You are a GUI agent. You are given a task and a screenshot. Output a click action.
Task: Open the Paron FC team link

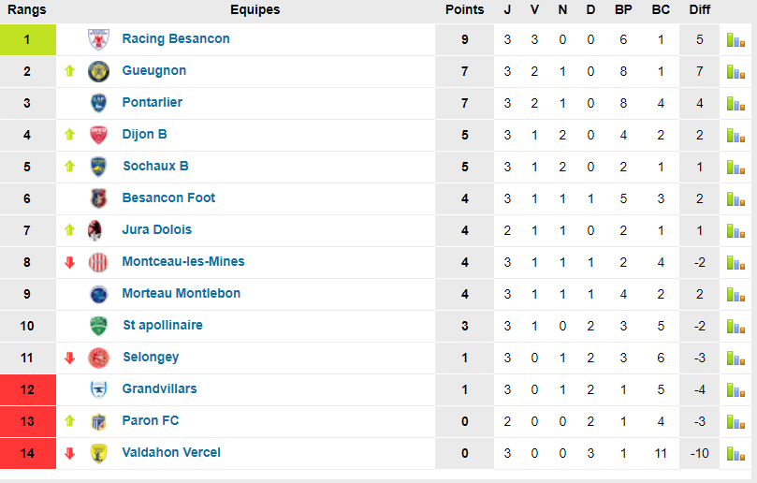(x=151, y=421)
